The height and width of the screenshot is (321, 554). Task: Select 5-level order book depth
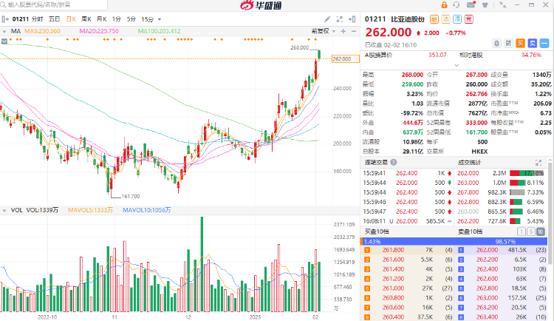pyautogui.click(x=530, y=232)
